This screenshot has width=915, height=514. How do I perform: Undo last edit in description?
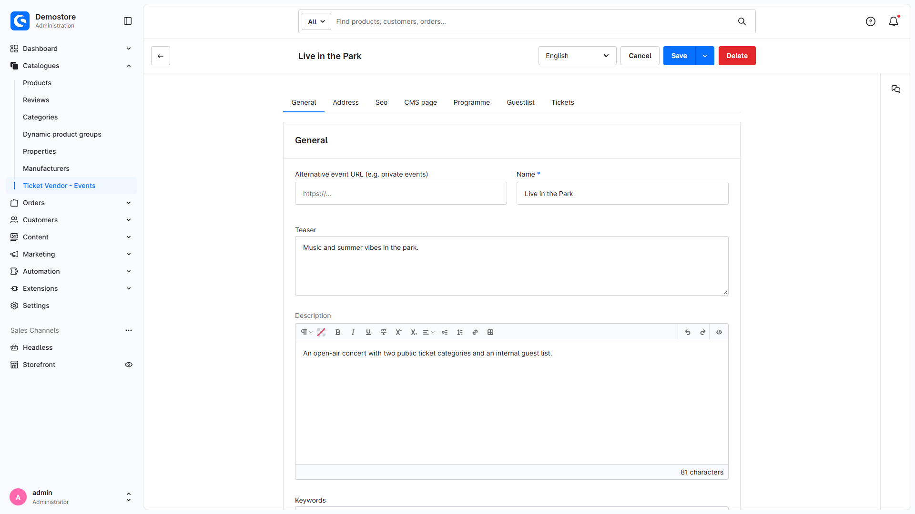pos(688,332)
